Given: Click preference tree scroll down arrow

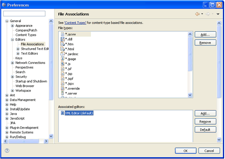Looking at the screenshot, I should [x=51, y=136].
